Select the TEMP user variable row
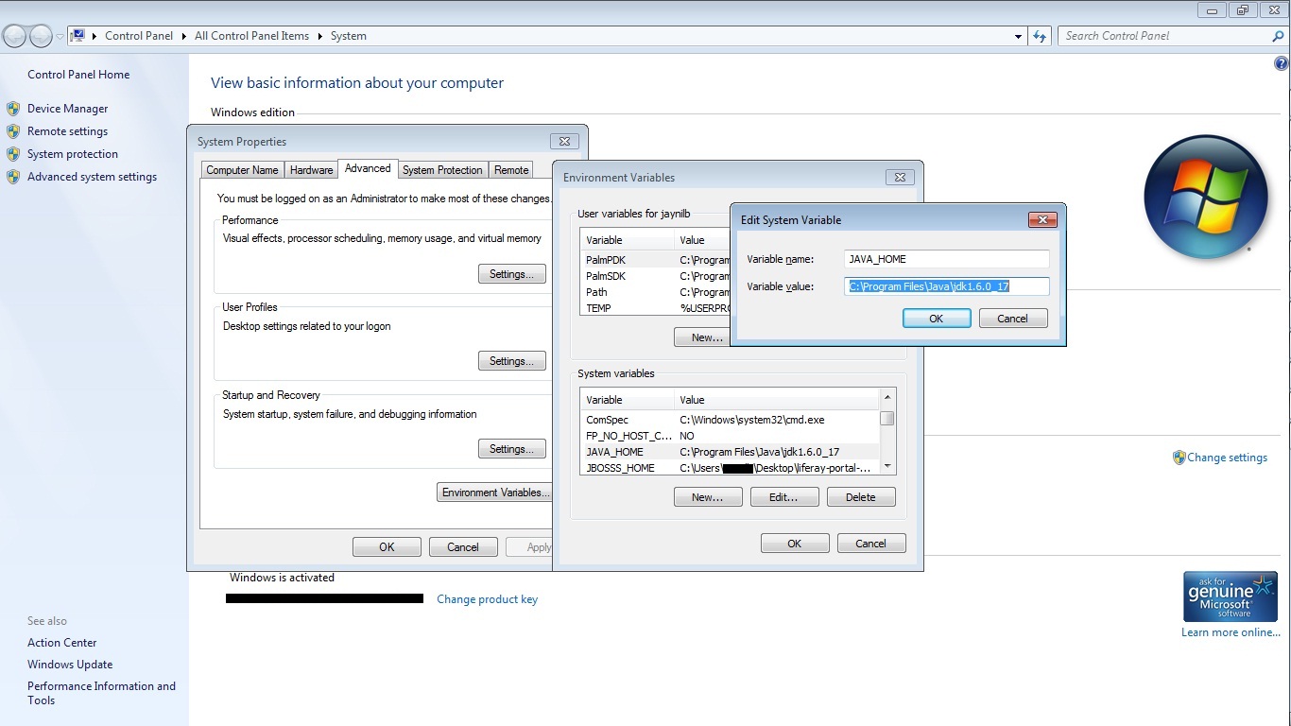Viewport: 1291px width, 726px height. pyautogui.click(x=655, y=308)
